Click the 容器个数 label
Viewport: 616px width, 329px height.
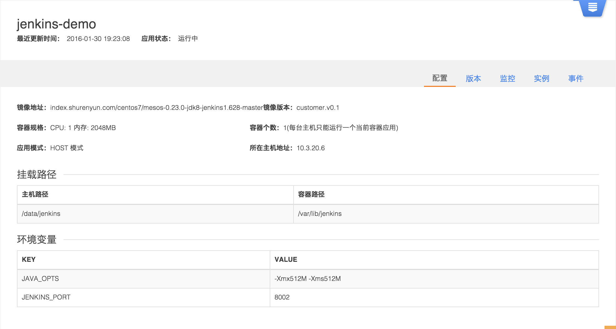(x=265, y=128)
